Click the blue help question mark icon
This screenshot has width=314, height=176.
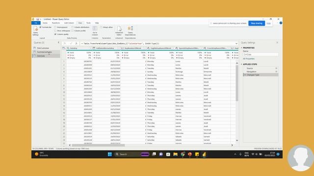click(281, 23)
